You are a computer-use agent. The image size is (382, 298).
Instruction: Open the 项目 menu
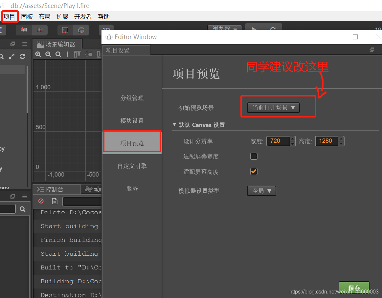[x=9, y=16]
